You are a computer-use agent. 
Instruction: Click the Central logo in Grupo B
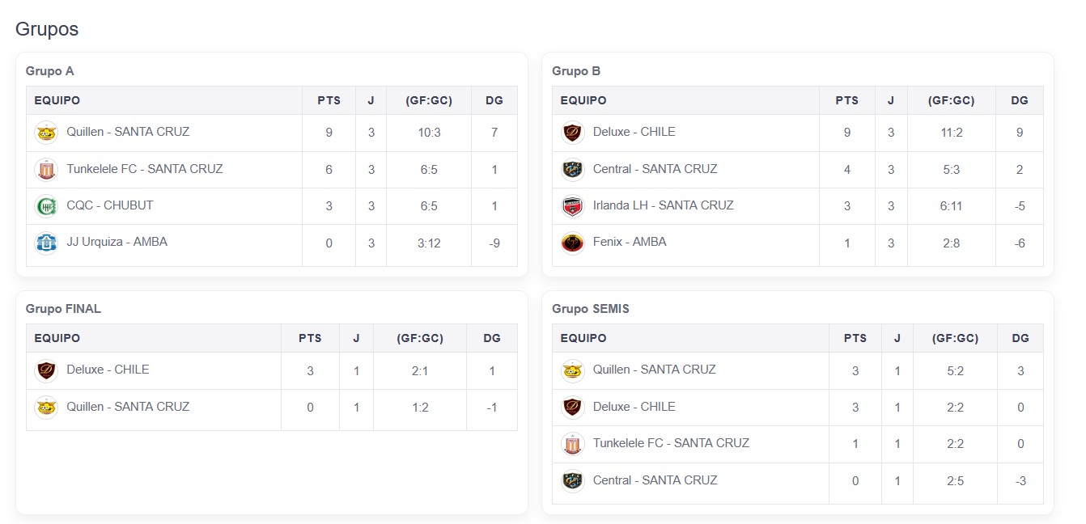(573, 170)
